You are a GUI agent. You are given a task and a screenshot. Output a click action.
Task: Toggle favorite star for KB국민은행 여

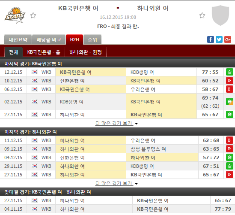(33, 15)
